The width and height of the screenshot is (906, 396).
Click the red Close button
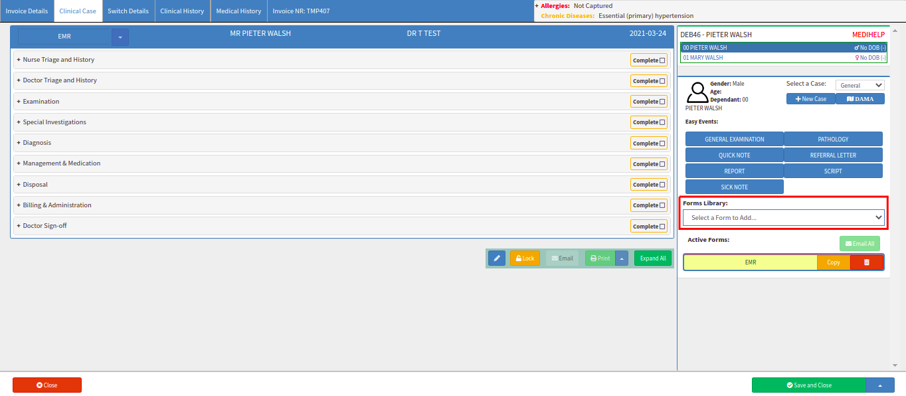click(47, 385)
